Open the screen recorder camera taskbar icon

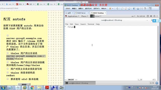coord(61,88)
